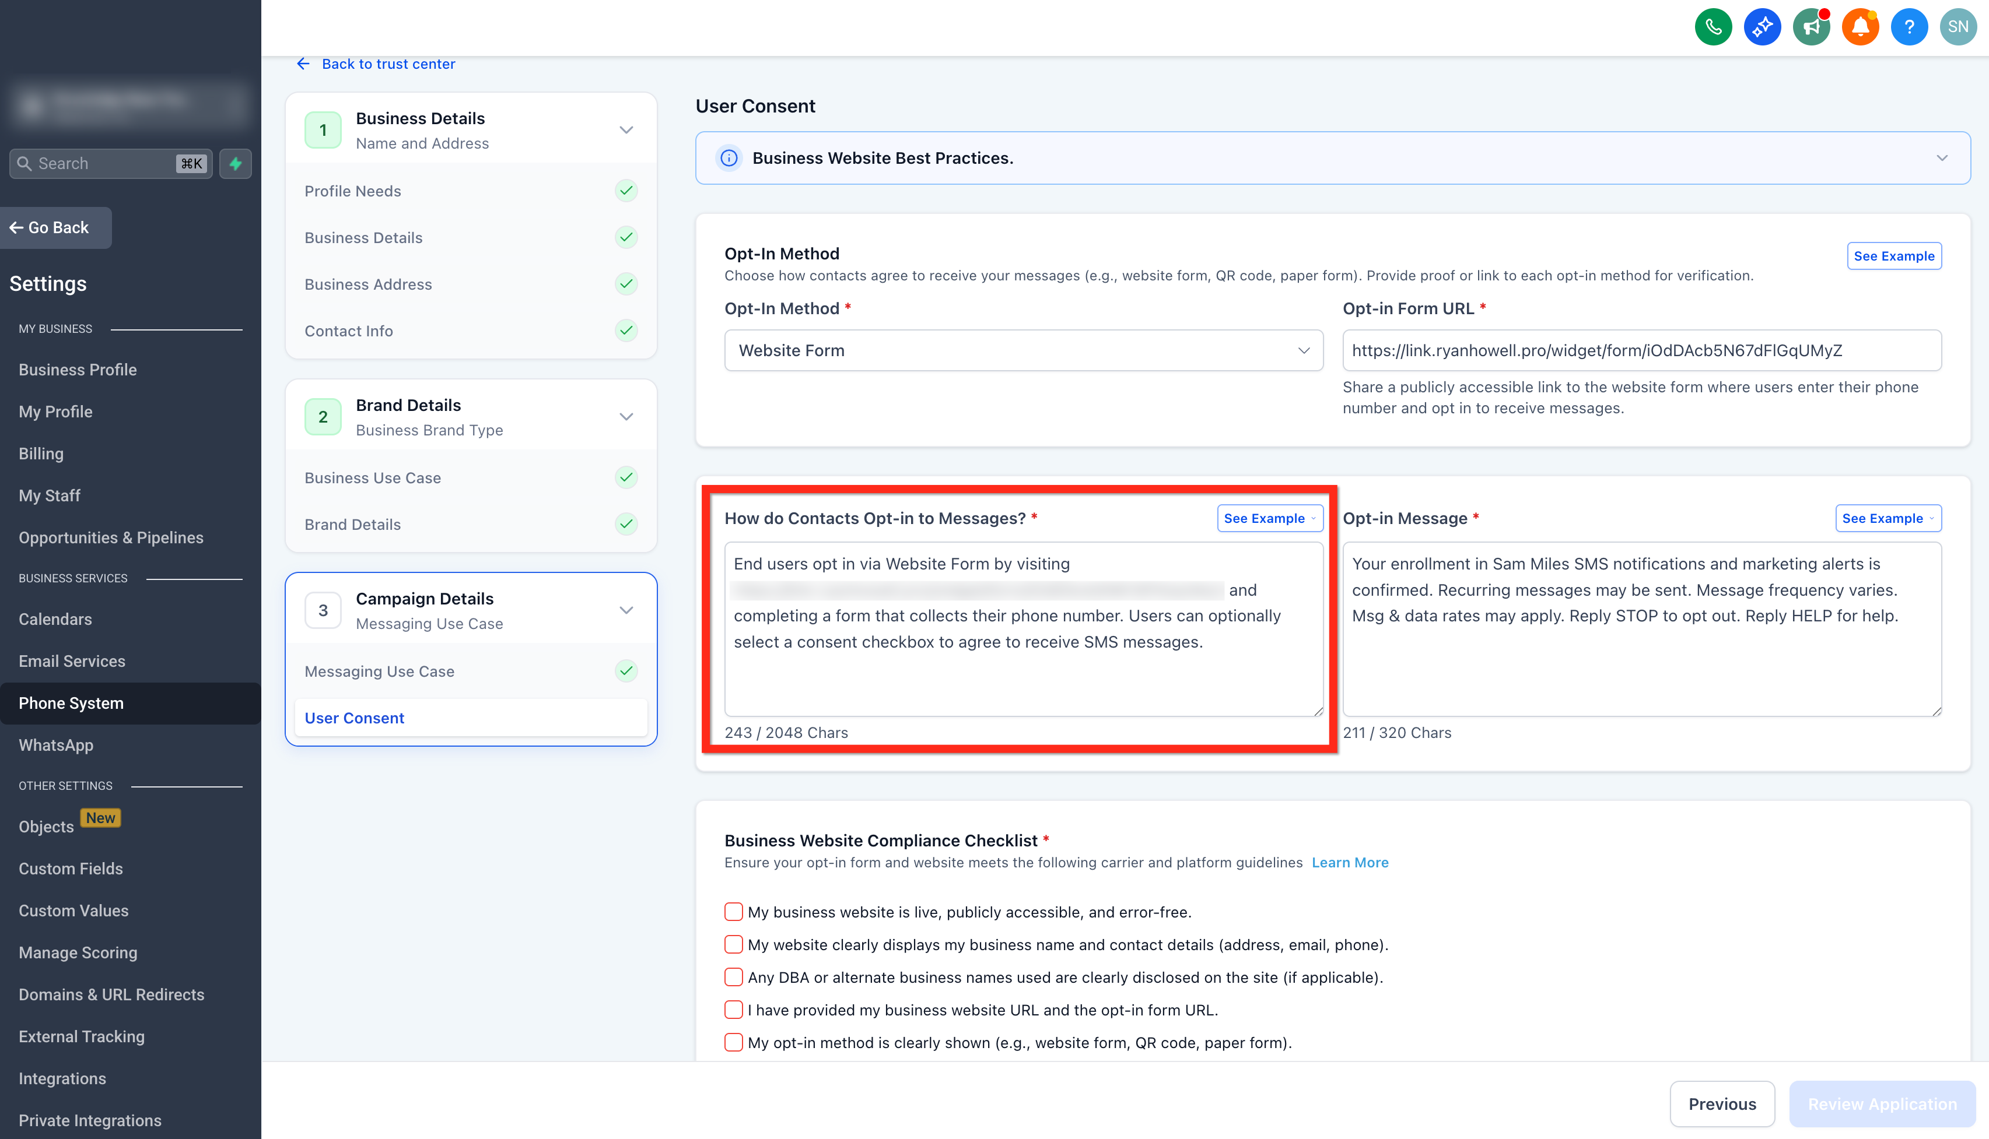Screen dimensions: 1989x1139
Task: Click the green phone dialer icon
Action: pyautogui.click(x=1713, y=27)
